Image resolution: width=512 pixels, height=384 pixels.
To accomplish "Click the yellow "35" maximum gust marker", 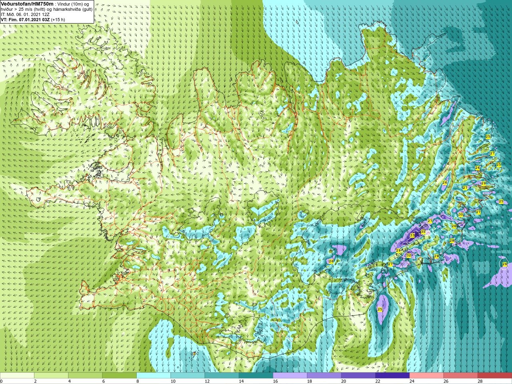I will [x=423, y=232].
